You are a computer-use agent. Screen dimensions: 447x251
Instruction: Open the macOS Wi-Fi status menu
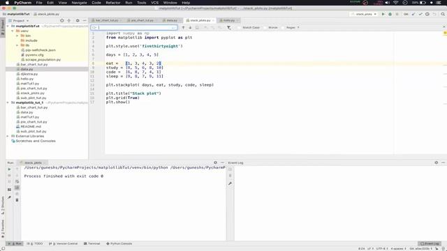pos(396,3)
